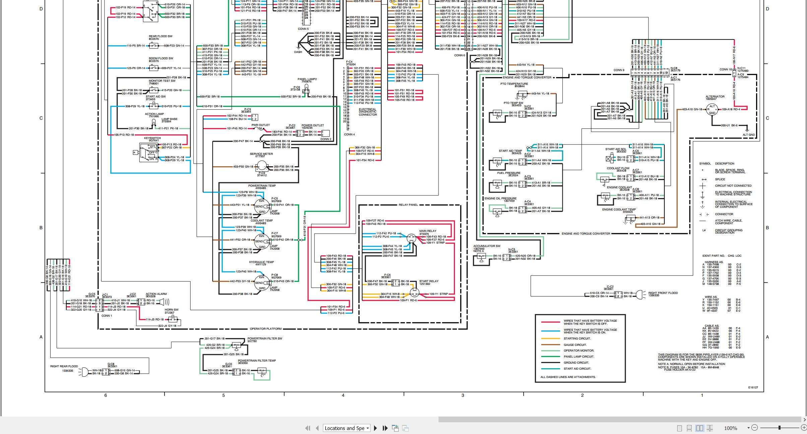Click the PTO TEMPERATURE label

[x=514, y=84]
